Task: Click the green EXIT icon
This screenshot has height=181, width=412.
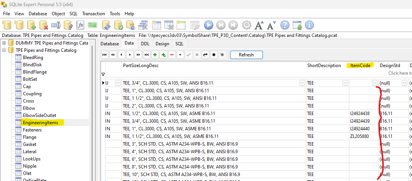Action: click(92, 25)
